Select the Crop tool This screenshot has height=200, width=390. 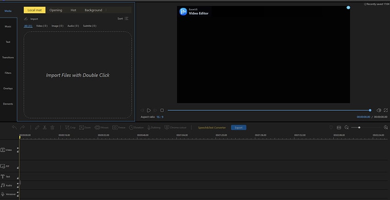point(70,128)
